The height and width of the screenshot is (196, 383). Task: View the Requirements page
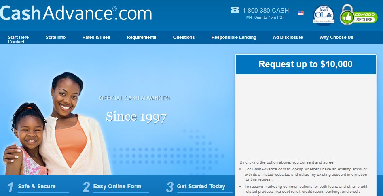[142, 37]
